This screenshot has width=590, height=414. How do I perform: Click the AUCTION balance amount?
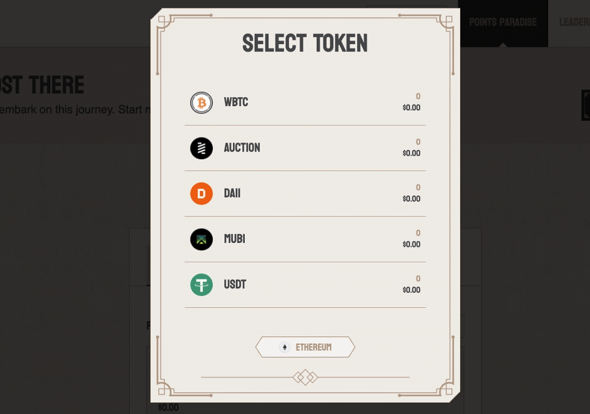click(418, 142)
